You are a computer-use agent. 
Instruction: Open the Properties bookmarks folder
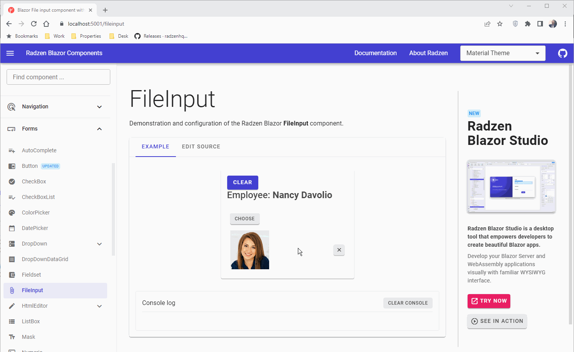[86, 36]
